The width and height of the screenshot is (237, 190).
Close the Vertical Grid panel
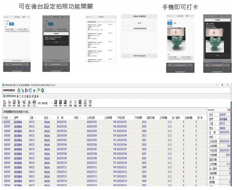click(x=229, y=110)
